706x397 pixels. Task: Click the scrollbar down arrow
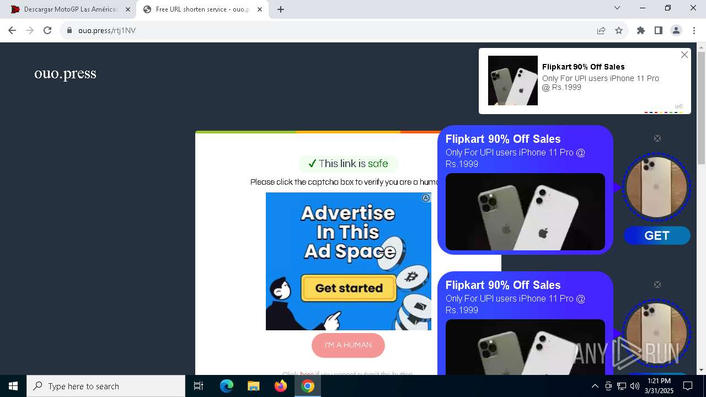pos(701,370)
